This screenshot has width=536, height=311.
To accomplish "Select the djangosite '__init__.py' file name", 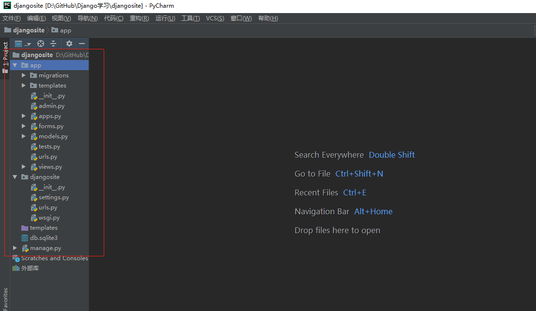I will pos(52,187).
